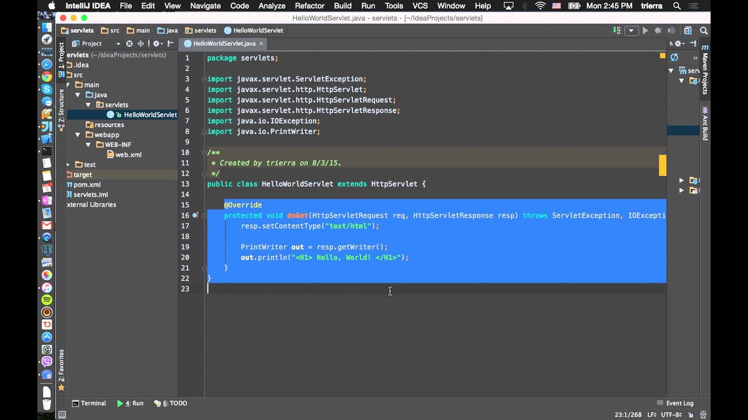Collapse the webapp folder
This screenshot has height=420, width=748.
coord(78,135)
